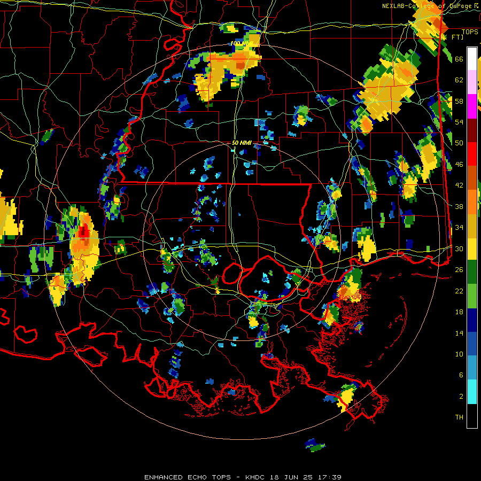Click the 54 value on the legend
The width and height of the screenshot is (481, 481).
(459, 122)
